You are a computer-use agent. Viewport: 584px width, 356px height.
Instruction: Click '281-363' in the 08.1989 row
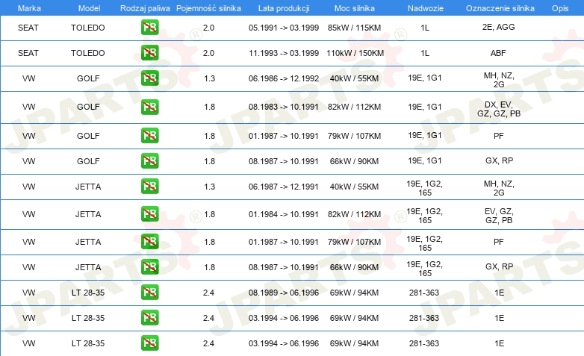pyautogui.click(x=424, y=293)
